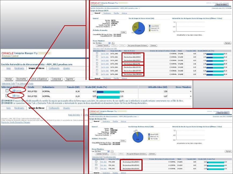This screenshot has width=233, height=174.
Task: Select checkbox for disk FRA_0002
Action: (x=96, y=168)
